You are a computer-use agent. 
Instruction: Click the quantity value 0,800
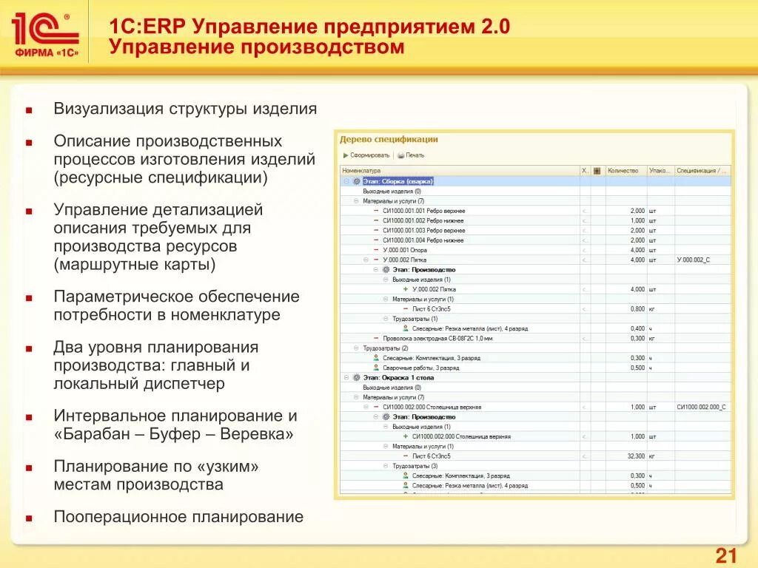(637, 308)
